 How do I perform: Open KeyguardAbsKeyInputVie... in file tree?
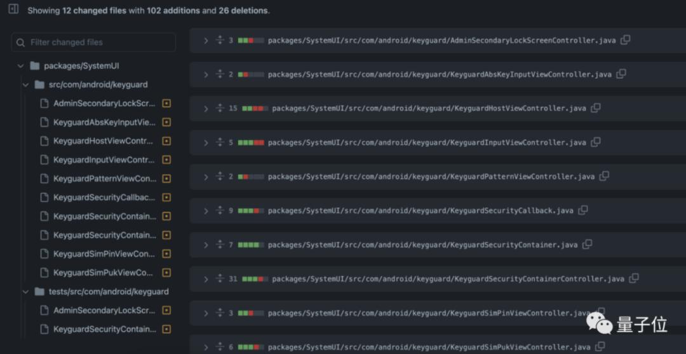pos(104,123)
